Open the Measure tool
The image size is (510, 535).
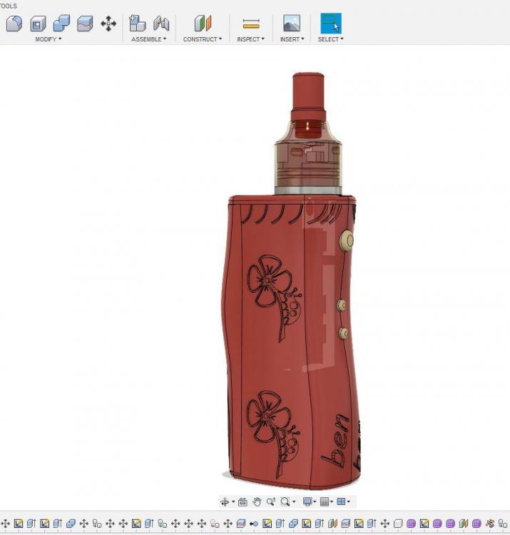pos(251,24)
